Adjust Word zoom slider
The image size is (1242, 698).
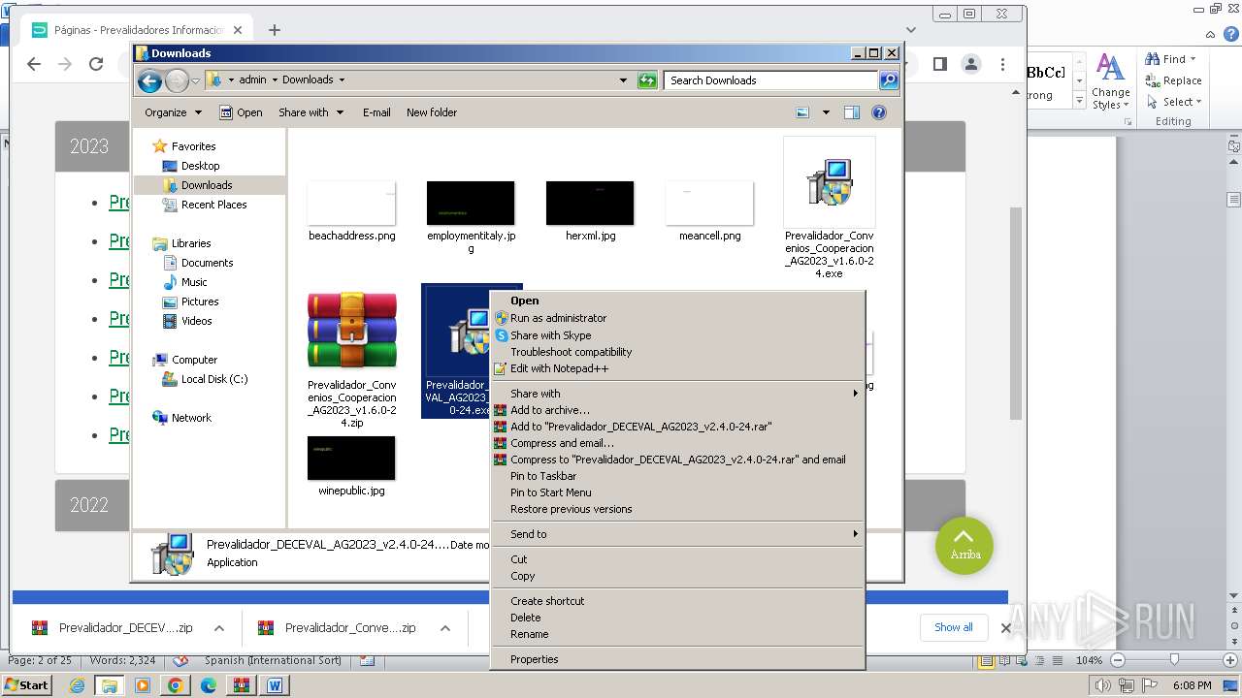[1173, 660]
